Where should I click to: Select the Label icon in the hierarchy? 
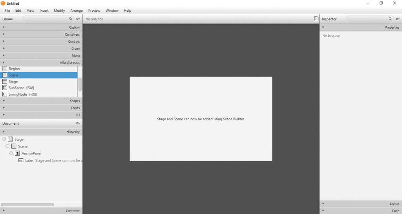point(21,160)
